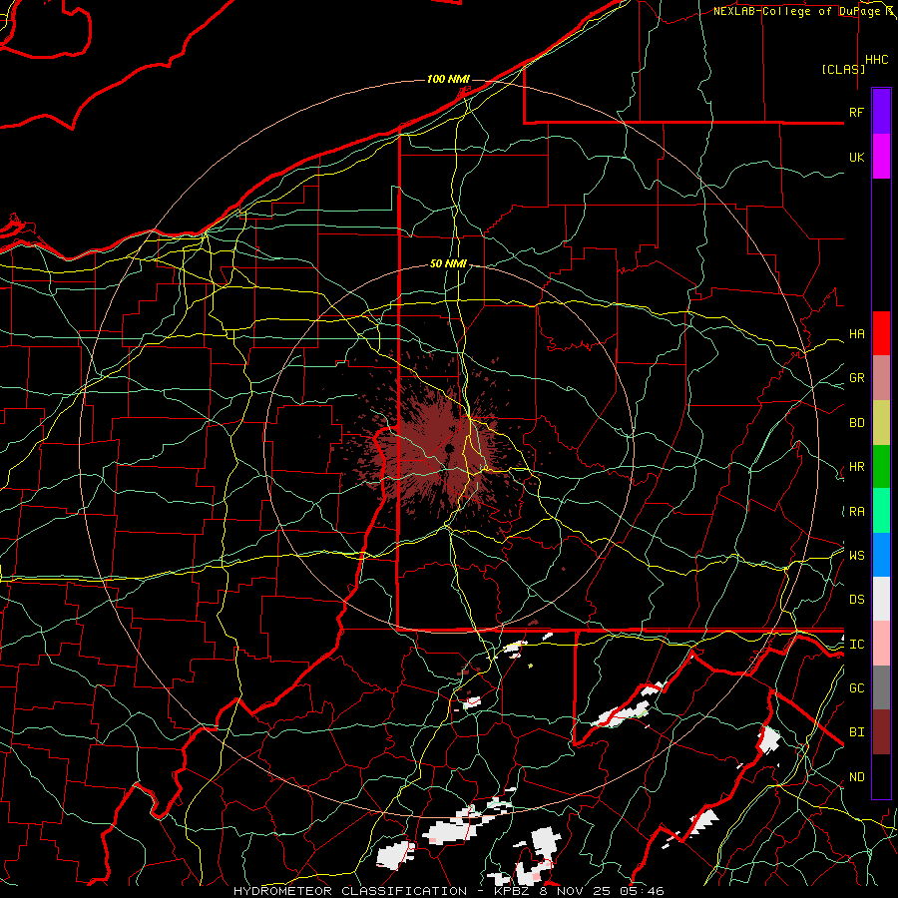The image size is (898, 898).
Task: Click the HHC product code text
Action: 876,60
